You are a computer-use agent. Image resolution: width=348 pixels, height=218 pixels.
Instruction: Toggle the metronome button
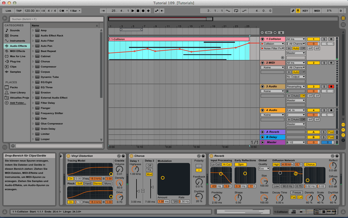(62, 11)
